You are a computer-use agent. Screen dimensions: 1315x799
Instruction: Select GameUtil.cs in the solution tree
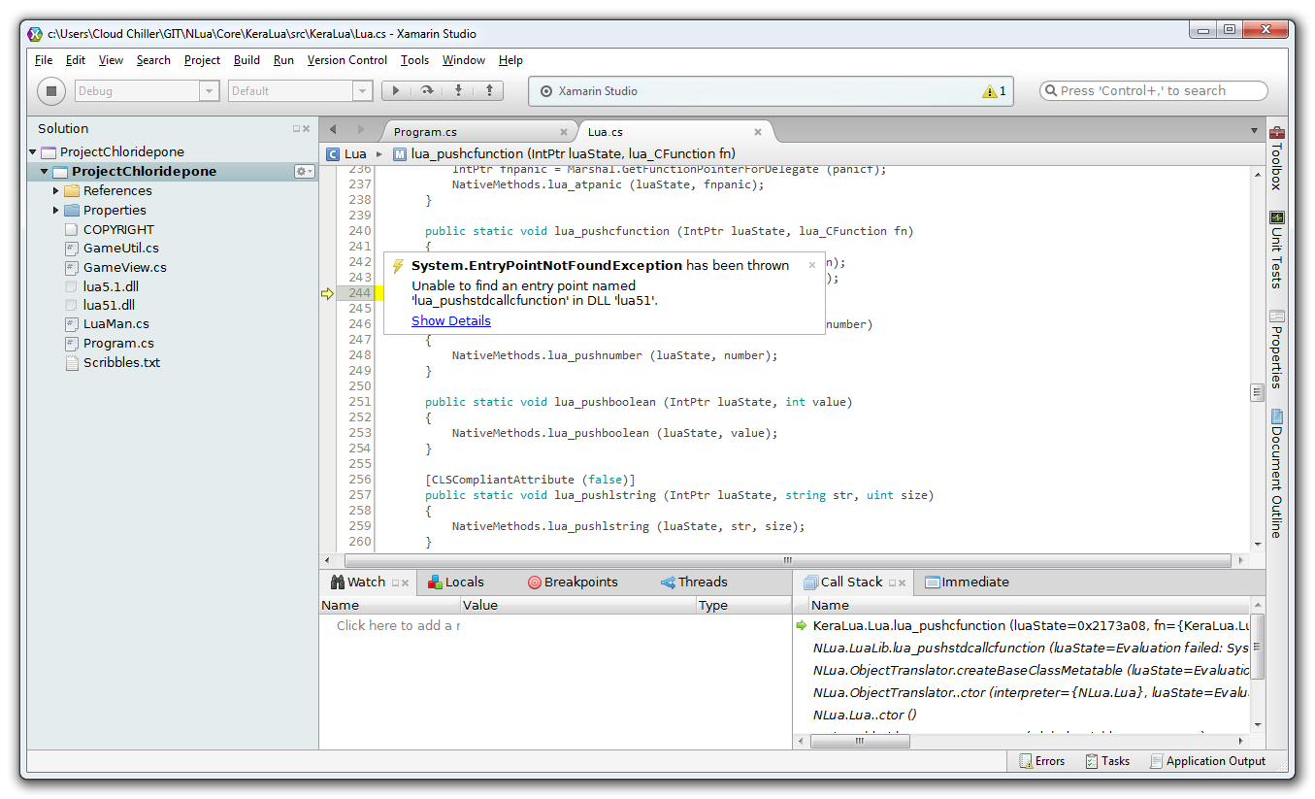(x=120, y=249)
